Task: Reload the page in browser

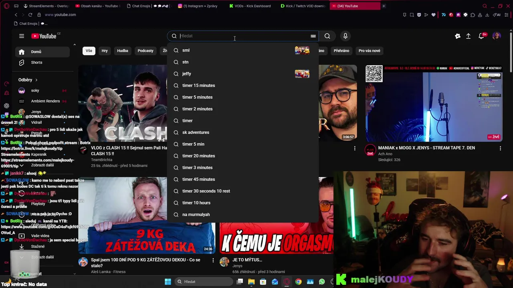Action: tap(30, 15)
